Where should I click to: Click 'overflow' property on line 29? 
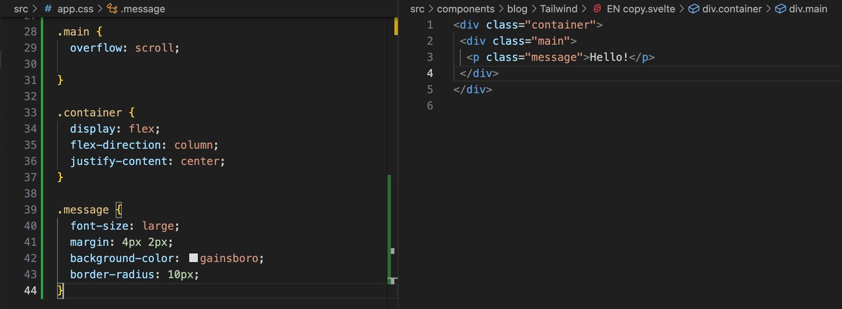(x=96, y=48)
